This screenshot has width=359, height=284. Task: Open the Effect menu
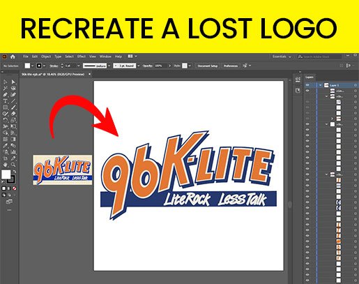82,57
